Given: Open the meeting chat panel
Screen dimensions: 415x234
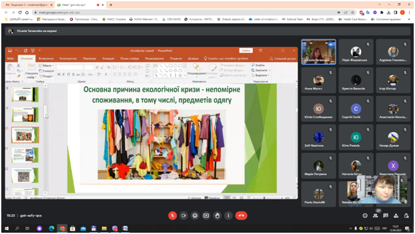Looking at the screenshot, I should click(x=385, y=215).
